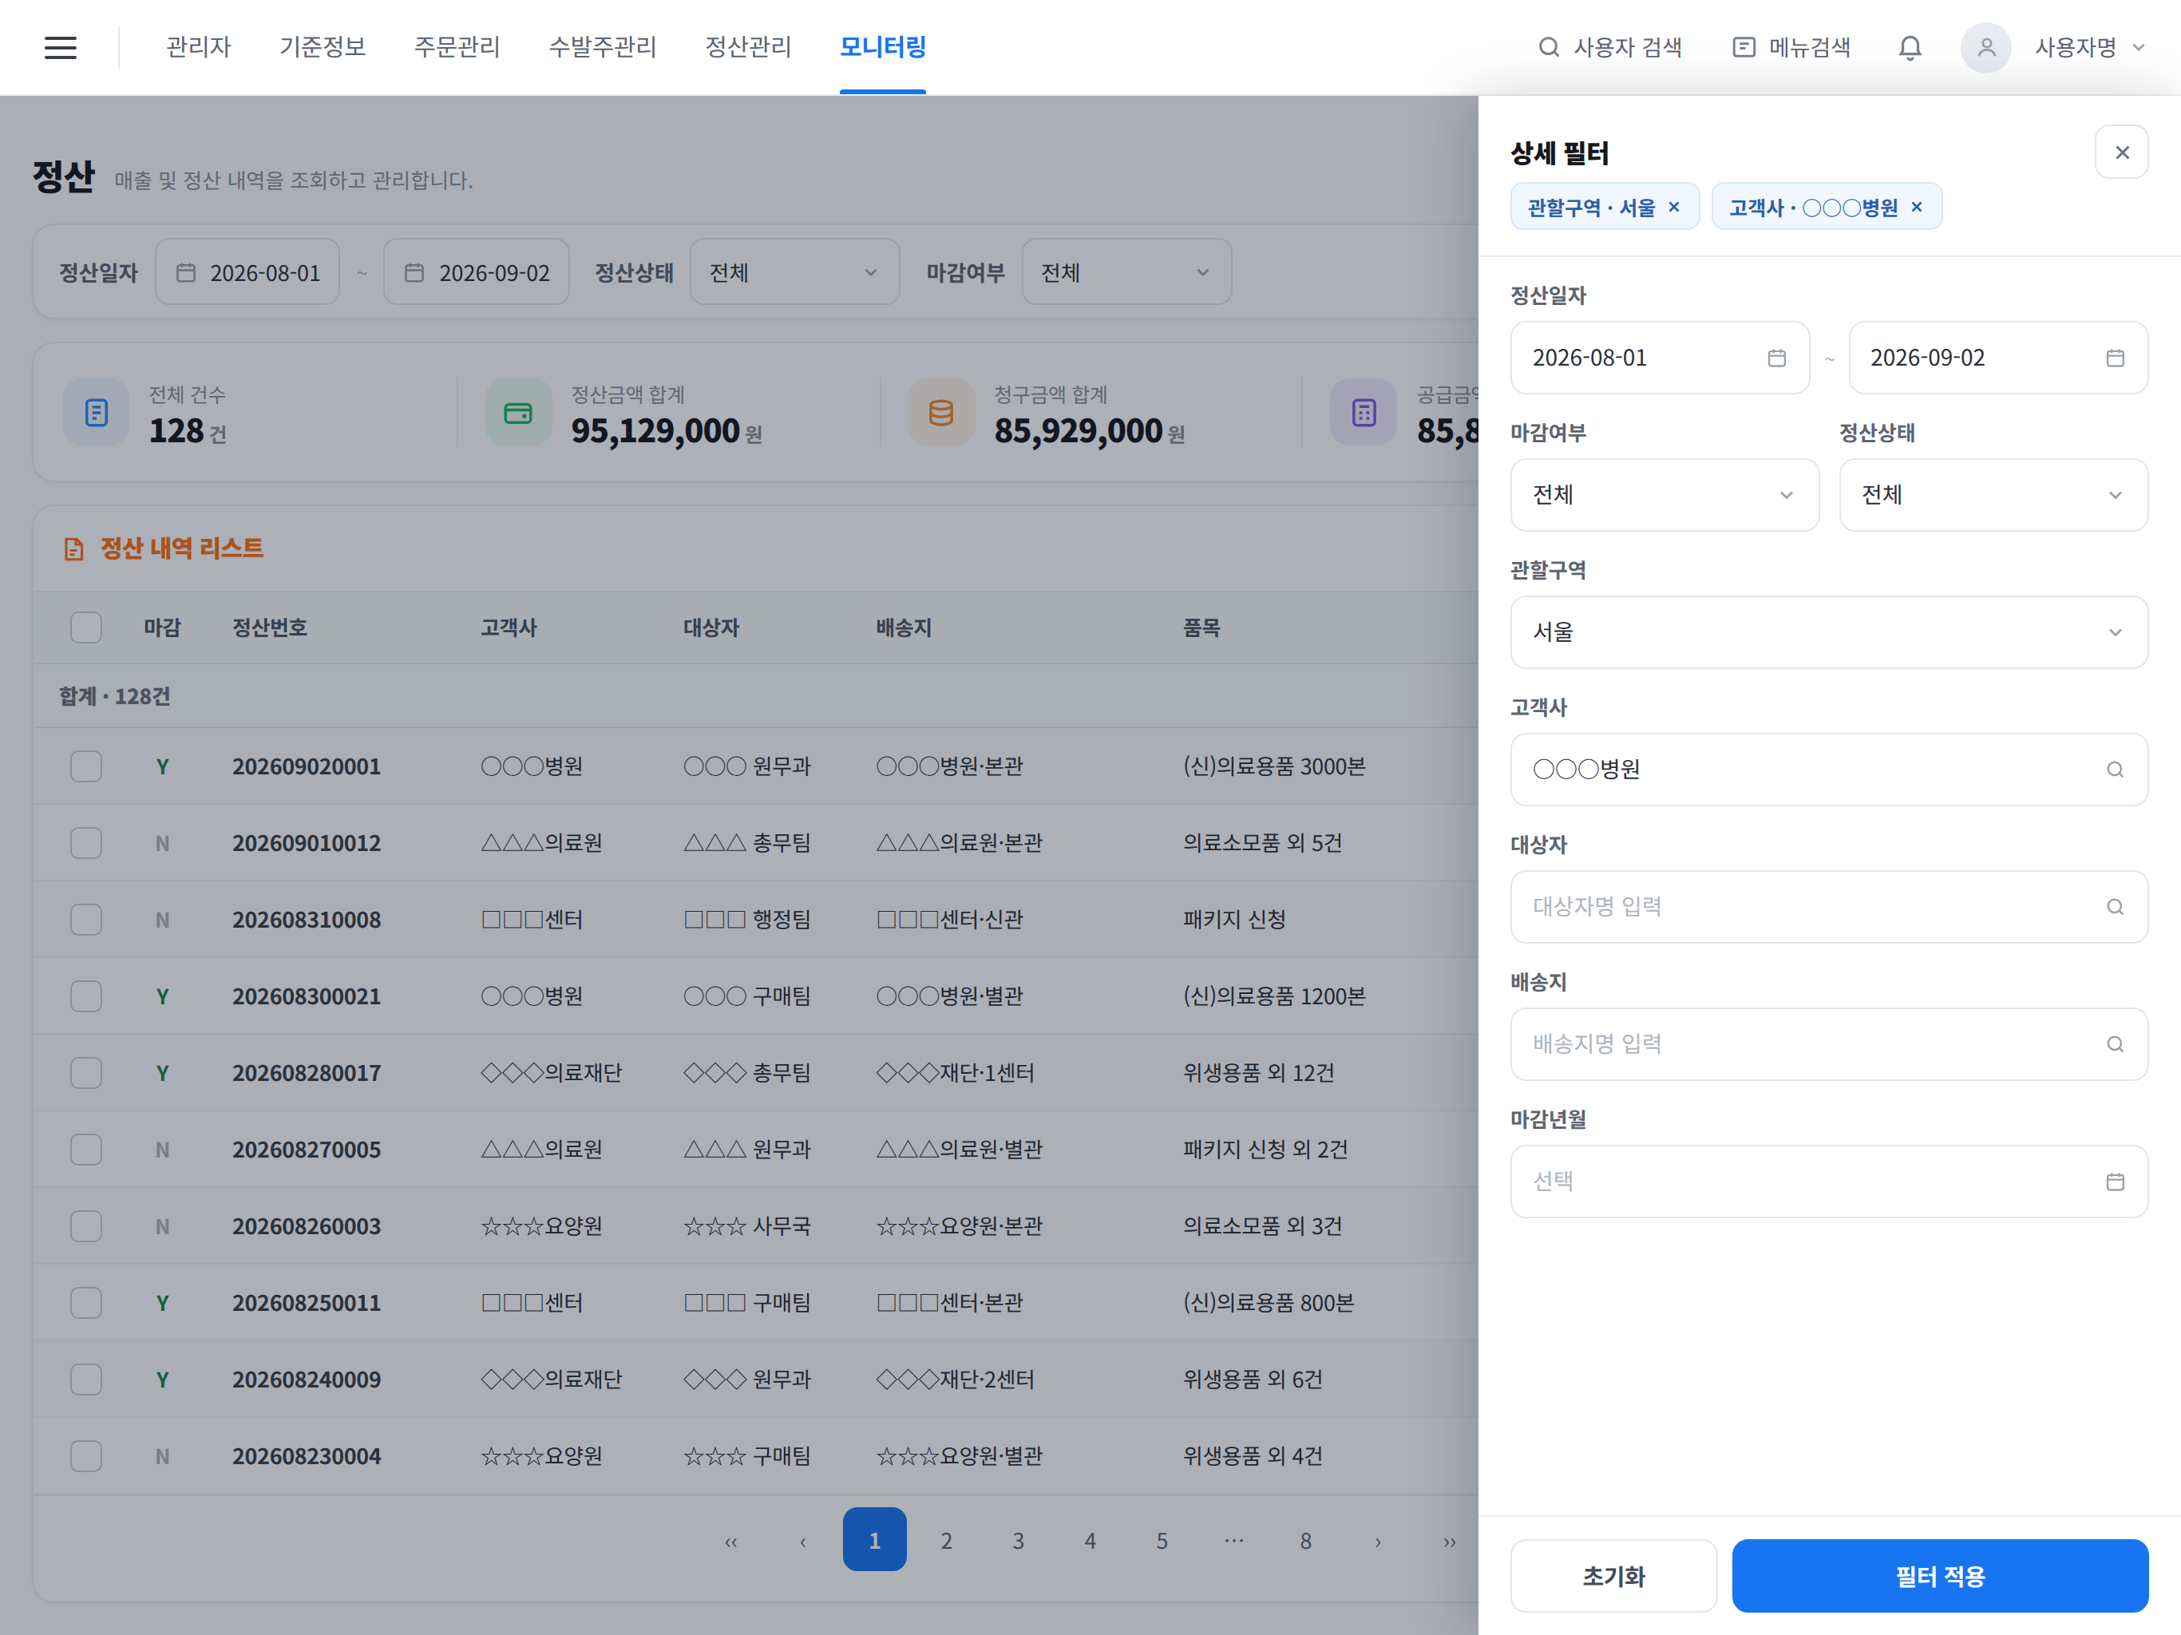Open the 기준정보 menu
The width and height of the screenshot is (2181, 1635).
(323, 47)
